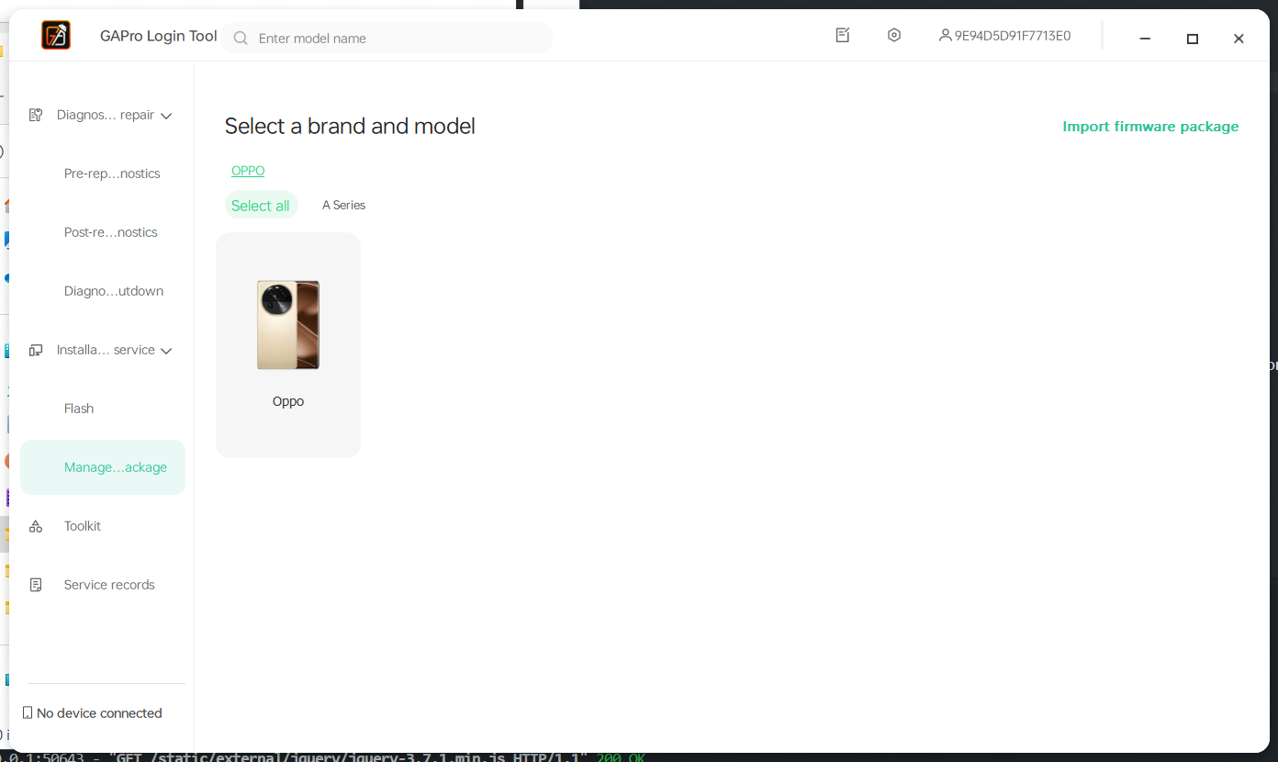Click the No device connected phone icon
Screen dimensions: 1278x762
(x=28, y=712)
